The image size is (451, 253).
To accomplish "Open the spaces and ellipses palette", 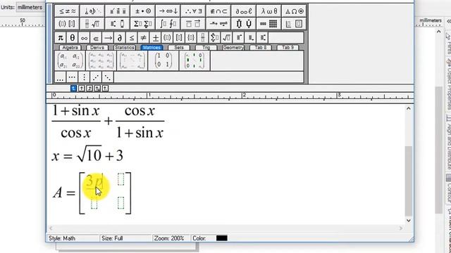I will [92, 11].
